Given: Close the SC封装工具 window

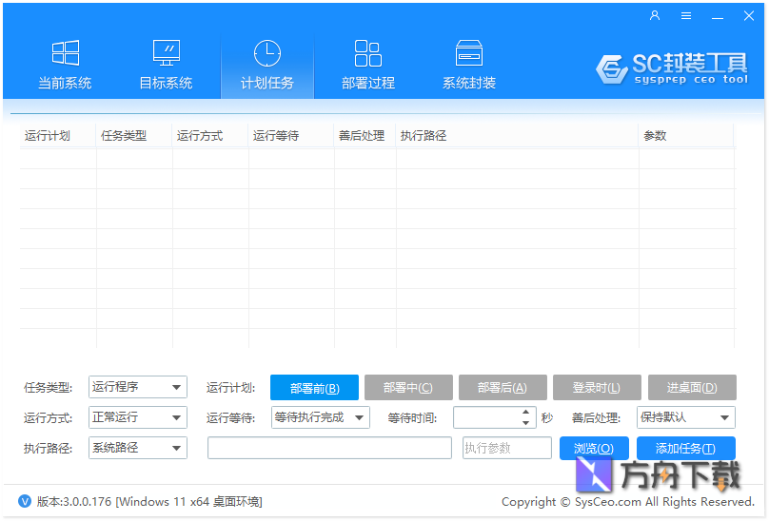Looking at the screenshot, I should click(x=749, y=15).
